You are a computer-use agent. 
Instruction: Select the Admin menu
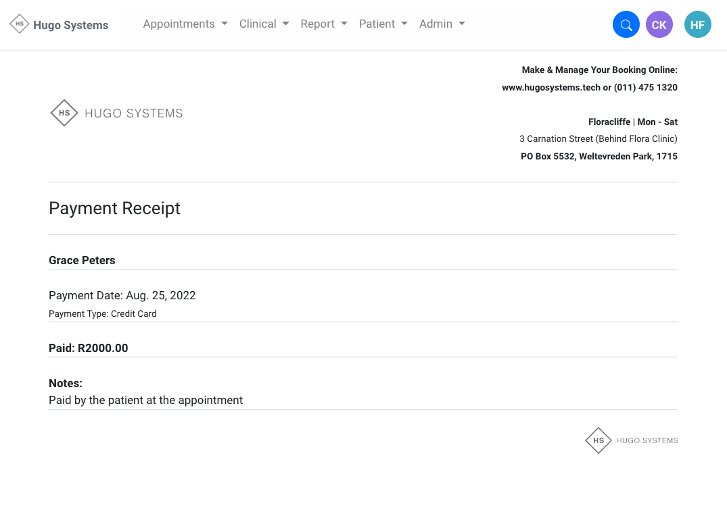coord(442,24)
